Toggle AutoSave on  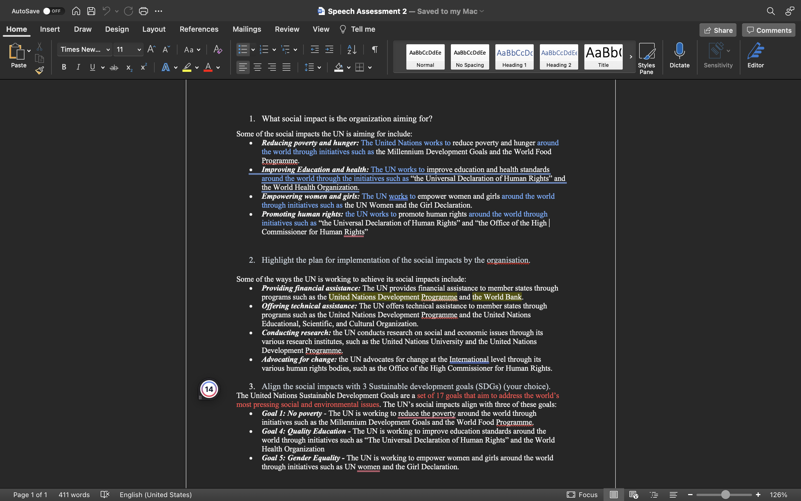click(x=53, y=11)
